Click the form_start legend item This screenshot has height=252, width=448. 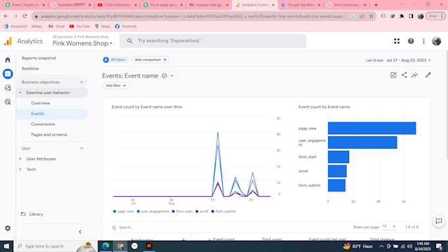point(182,211)
